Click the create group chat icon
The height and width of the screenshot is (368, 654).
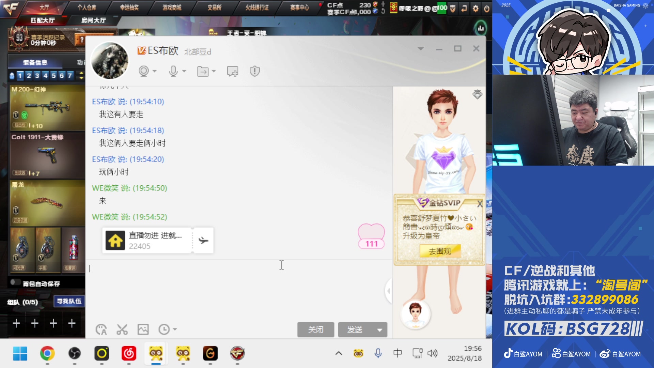(x=233, y=71)
